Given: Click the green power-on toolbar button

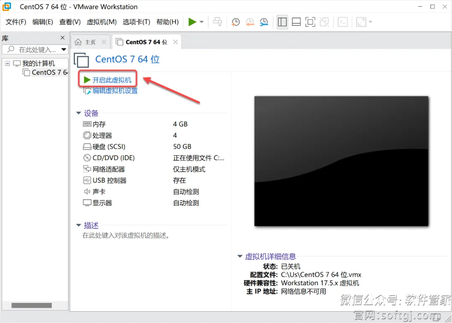Looking at the screenshot, I should pyautogui.click(x=192, y=22).
